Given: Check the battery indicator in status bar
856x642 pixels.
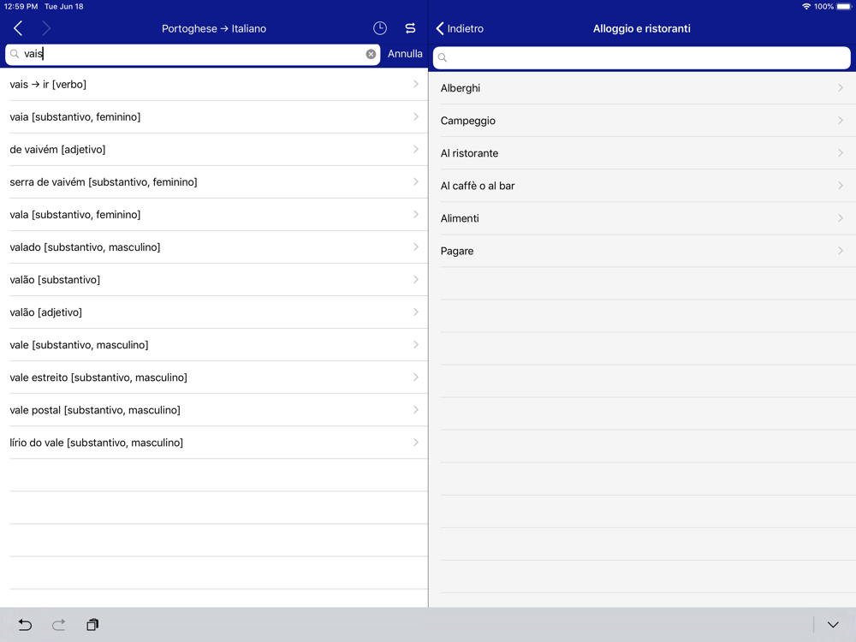Looking at the screenshot, I should click(x=843, y=7).
